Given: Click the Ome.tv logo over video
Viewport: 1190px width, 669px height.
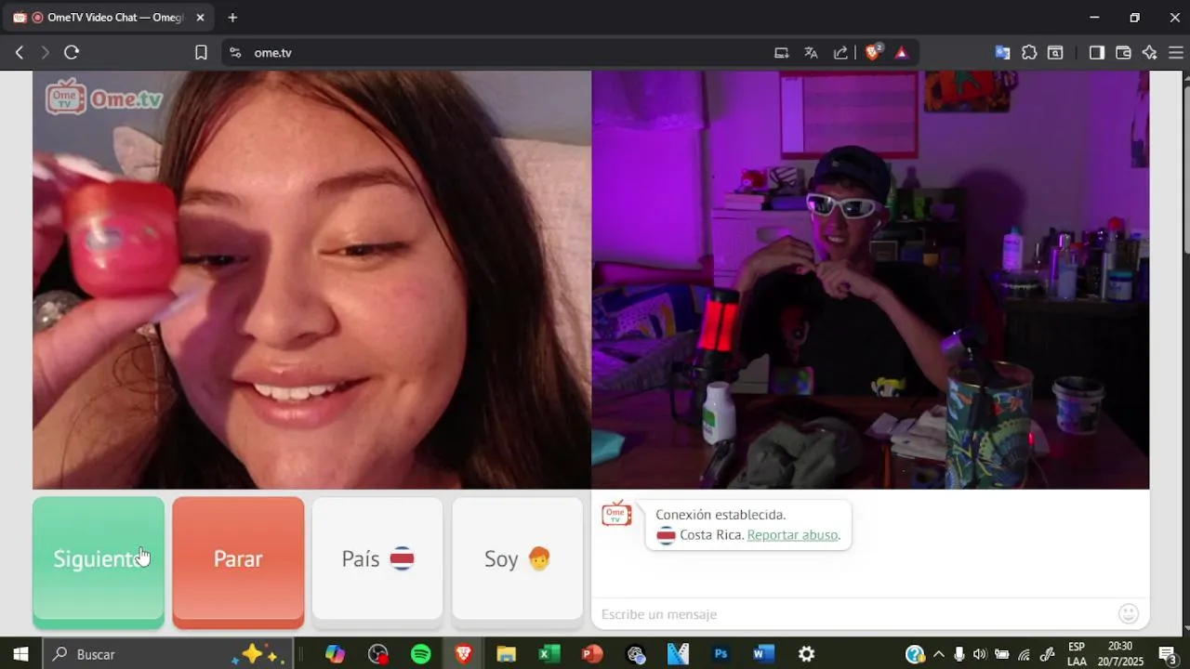Looking at the screenshot, I should point(104,98).
